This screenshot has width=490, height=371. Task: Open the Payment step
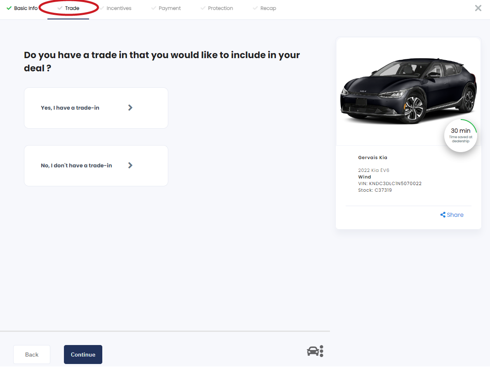coord(166,8)
